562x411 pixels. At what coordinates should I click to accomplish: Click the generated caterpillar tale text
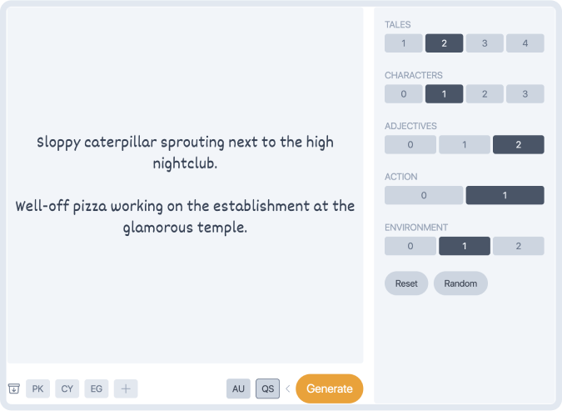coord(185,153)
